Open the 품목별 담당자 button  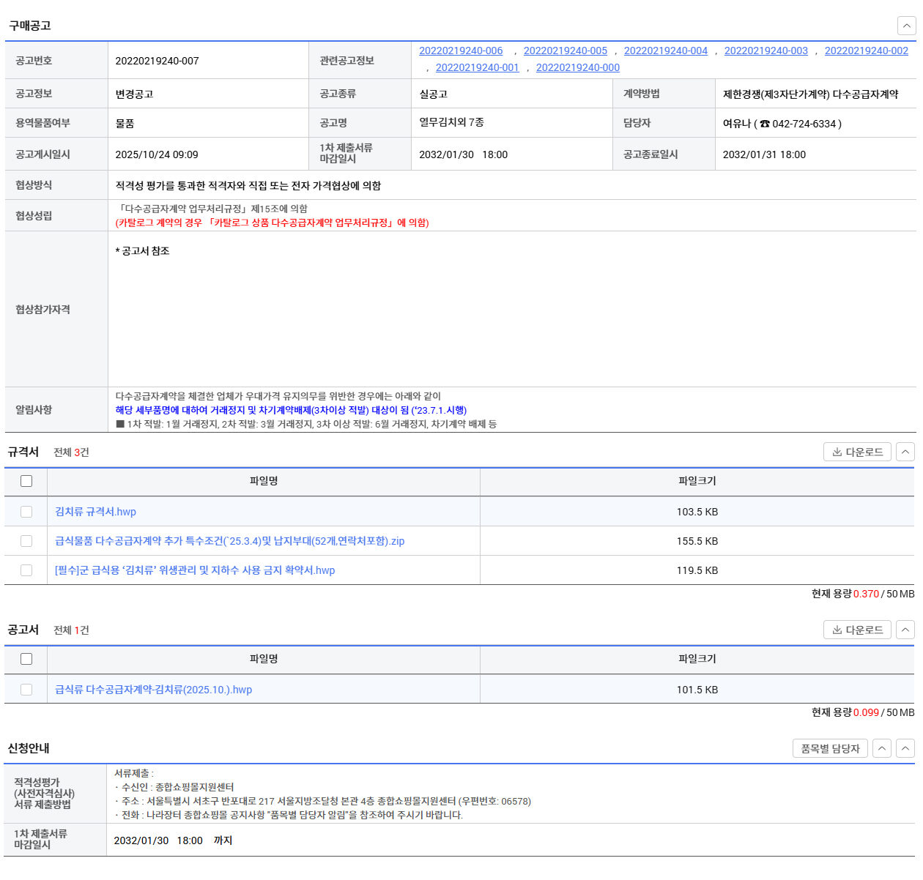click(x=830, y=748)
